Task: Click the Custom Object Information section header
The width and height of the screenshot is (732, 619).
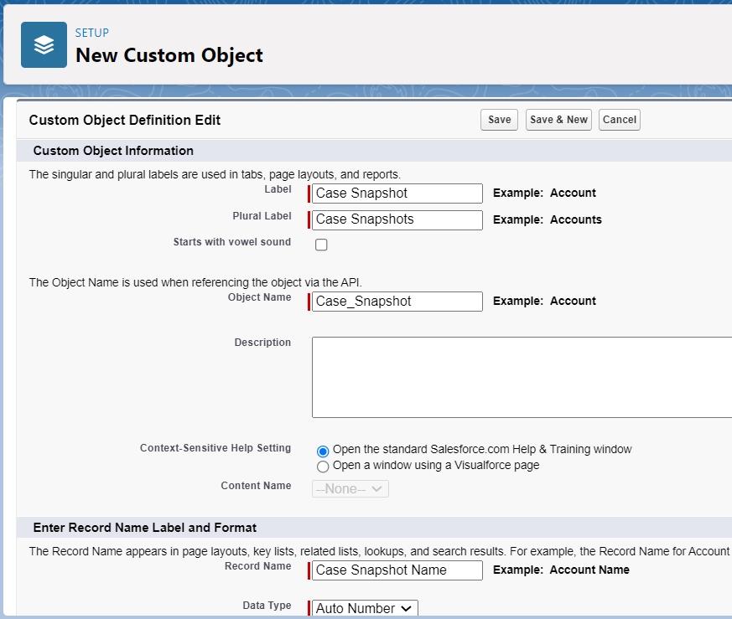Action: 113,151
